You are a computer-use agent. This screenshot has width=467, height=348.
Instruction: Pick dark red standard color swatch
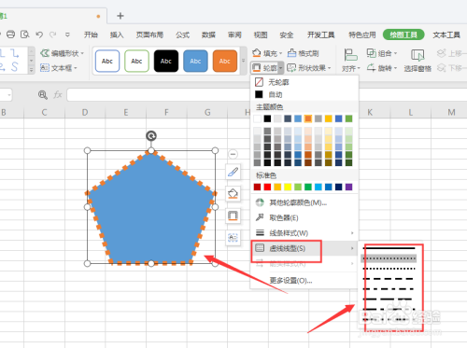pos(257,187)
